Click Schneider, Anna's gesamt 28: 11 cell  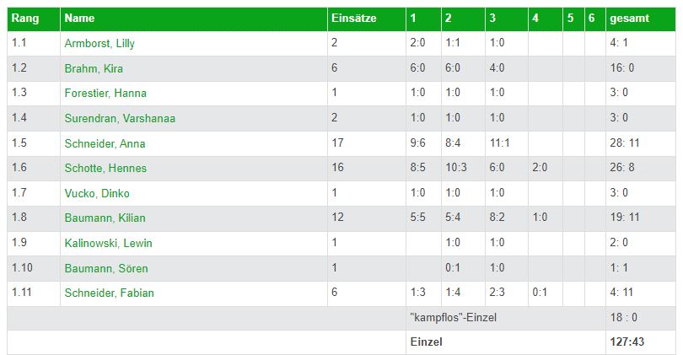(641, 143)
